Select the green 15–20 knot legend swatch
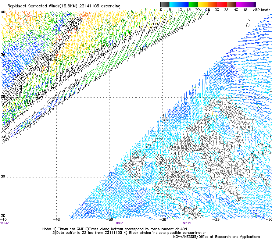This screenshot has width=272, height=239. pos(193,4)
